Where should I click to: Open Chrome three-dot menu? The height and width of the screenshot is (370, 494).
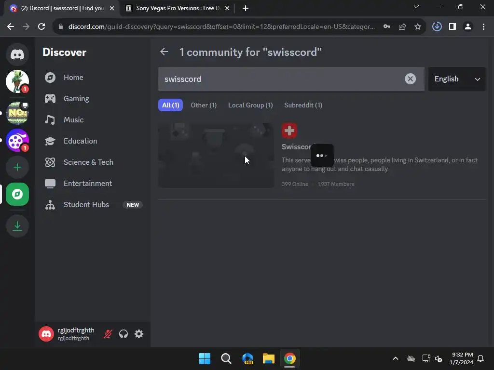click(x=483, y=27)
